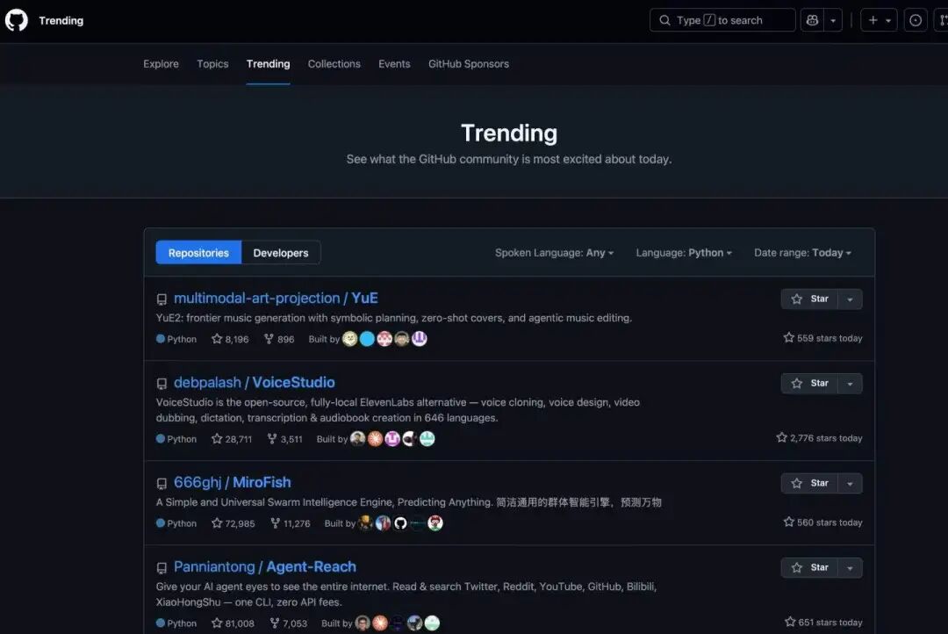Click the GitHub octocat avatar in MiroFish row

click(400, 523)
